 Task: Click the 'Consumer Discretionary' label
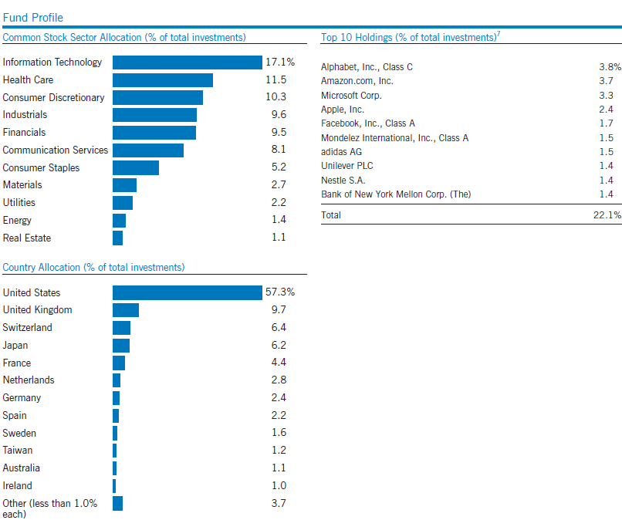click(x=53, y=97)
